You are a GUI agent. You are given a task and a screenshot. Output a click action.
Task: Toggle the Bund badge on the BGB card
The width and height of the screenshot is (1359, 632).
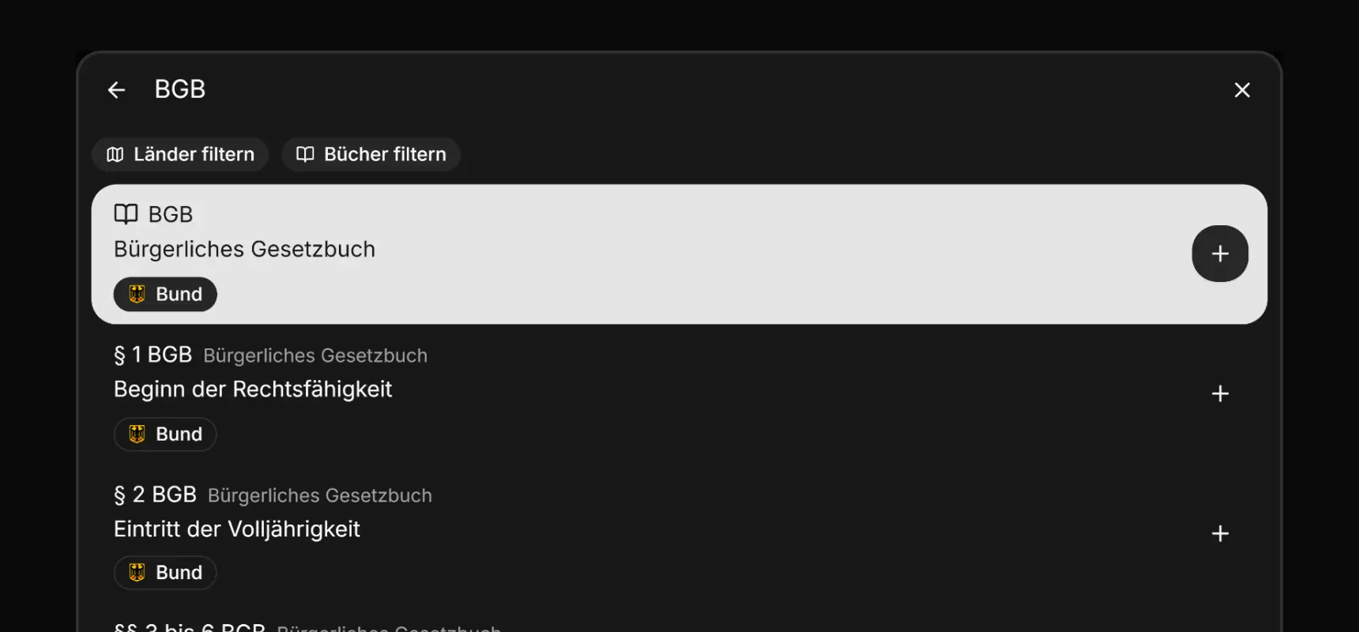pyautogui.click(x=164, y=294)
